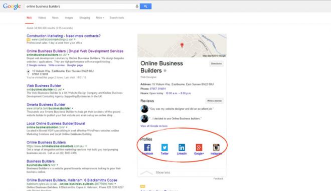Screen dimensions: 331x191
Task: Click into the Google search input field
Action: pos(80,6)
